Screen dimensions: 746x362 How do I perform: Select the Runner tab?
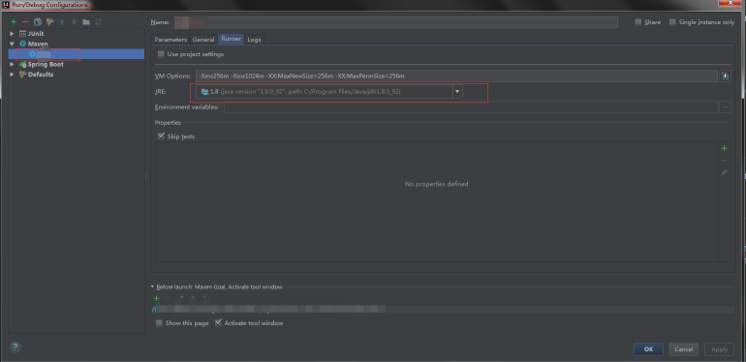[231, 39]
